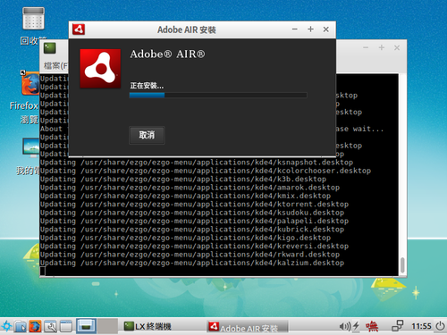
Task: Minimize the LX terminal window
Action: pyautogui.click(x=366, y=47)
